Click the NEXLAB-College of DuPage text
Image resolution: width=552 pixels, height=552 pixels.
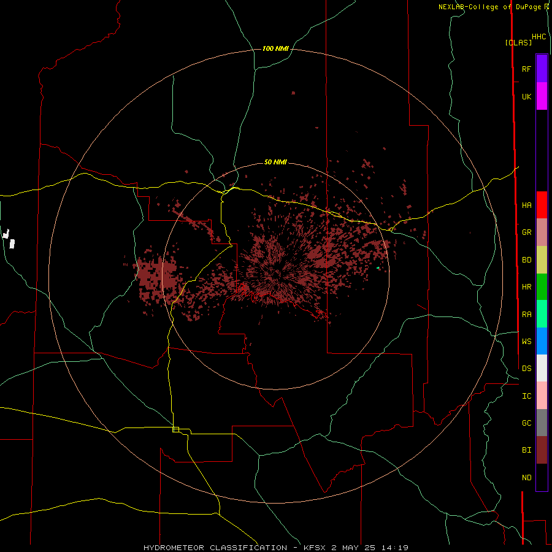489,7
